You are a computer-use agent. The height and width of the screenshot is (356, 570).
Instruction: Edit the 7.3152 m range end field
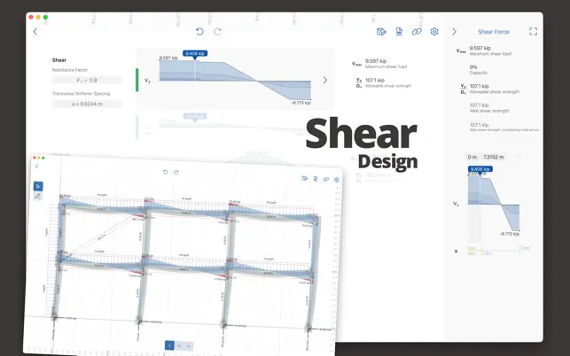coord(493,157)
